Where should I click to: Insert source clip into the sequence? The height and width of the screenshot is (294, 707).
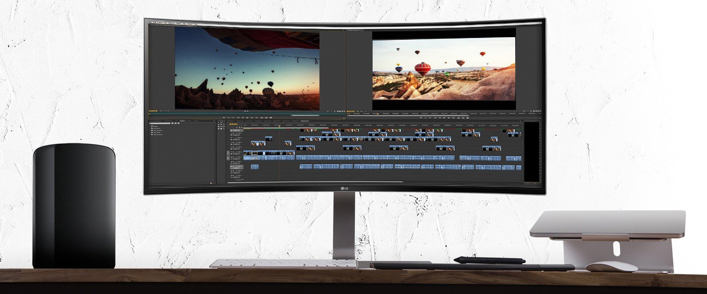point(262,118)
